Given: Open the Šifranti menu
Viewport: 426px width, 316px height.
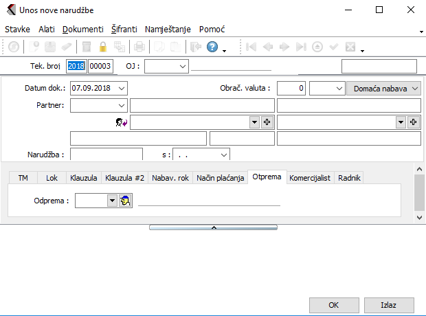Looking at the screenshot, I should coord(124,30).
